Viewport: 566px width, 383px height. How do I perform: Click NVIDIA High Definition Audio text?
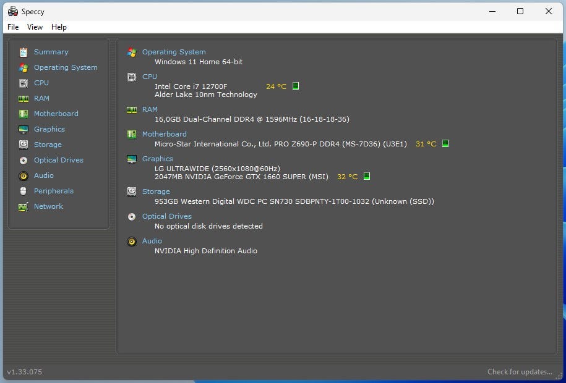[x=206, y=251]
